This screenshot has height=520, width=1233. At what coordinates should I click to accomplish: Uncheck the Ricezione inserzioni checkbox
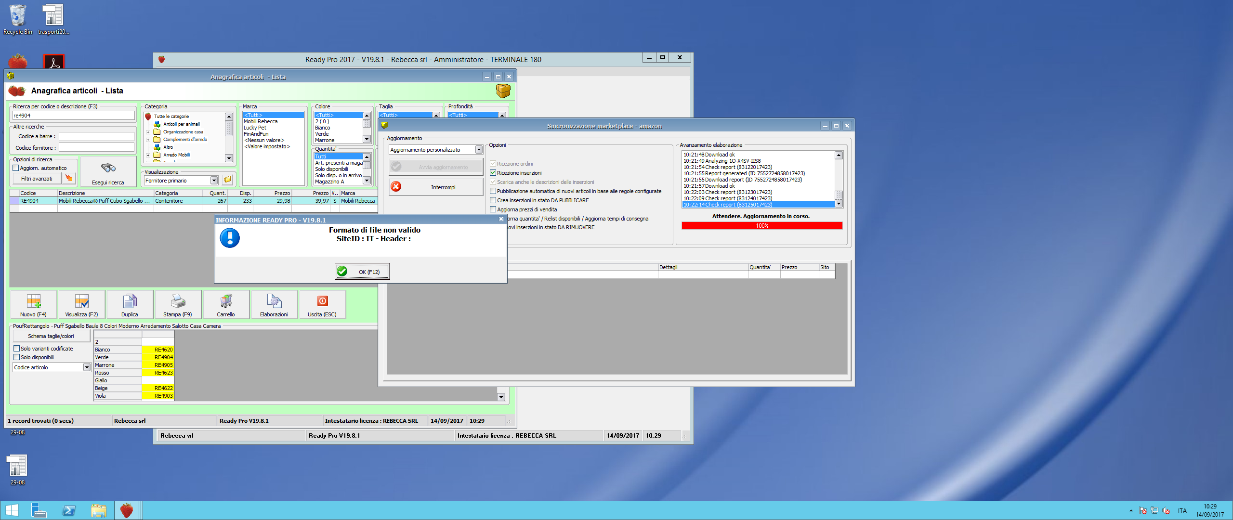click(493, 173)
